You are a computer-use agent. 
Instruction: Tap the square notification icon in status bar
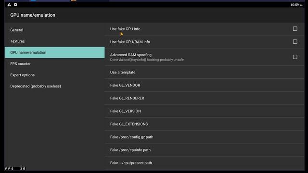(15, 4)
